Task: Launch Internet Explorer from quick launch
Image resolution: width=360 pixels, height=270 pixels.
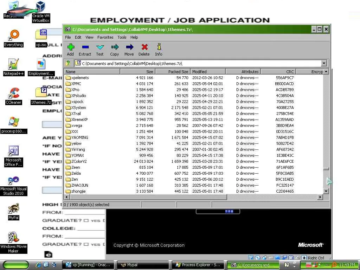Action: click(x=38, y=265)
